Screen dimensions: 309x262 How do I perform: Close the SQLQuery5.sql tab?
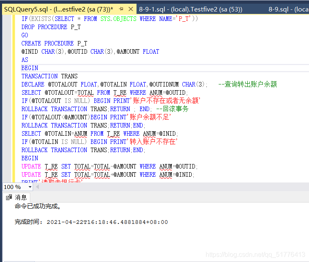tap(131, 9)
